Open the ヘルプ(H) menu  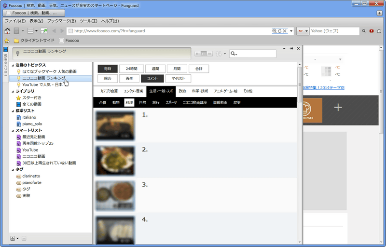coord(110,21)
